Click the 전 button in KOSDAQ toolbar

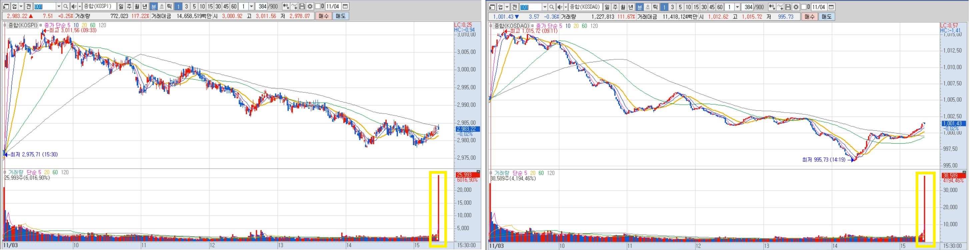click(514, 7)
